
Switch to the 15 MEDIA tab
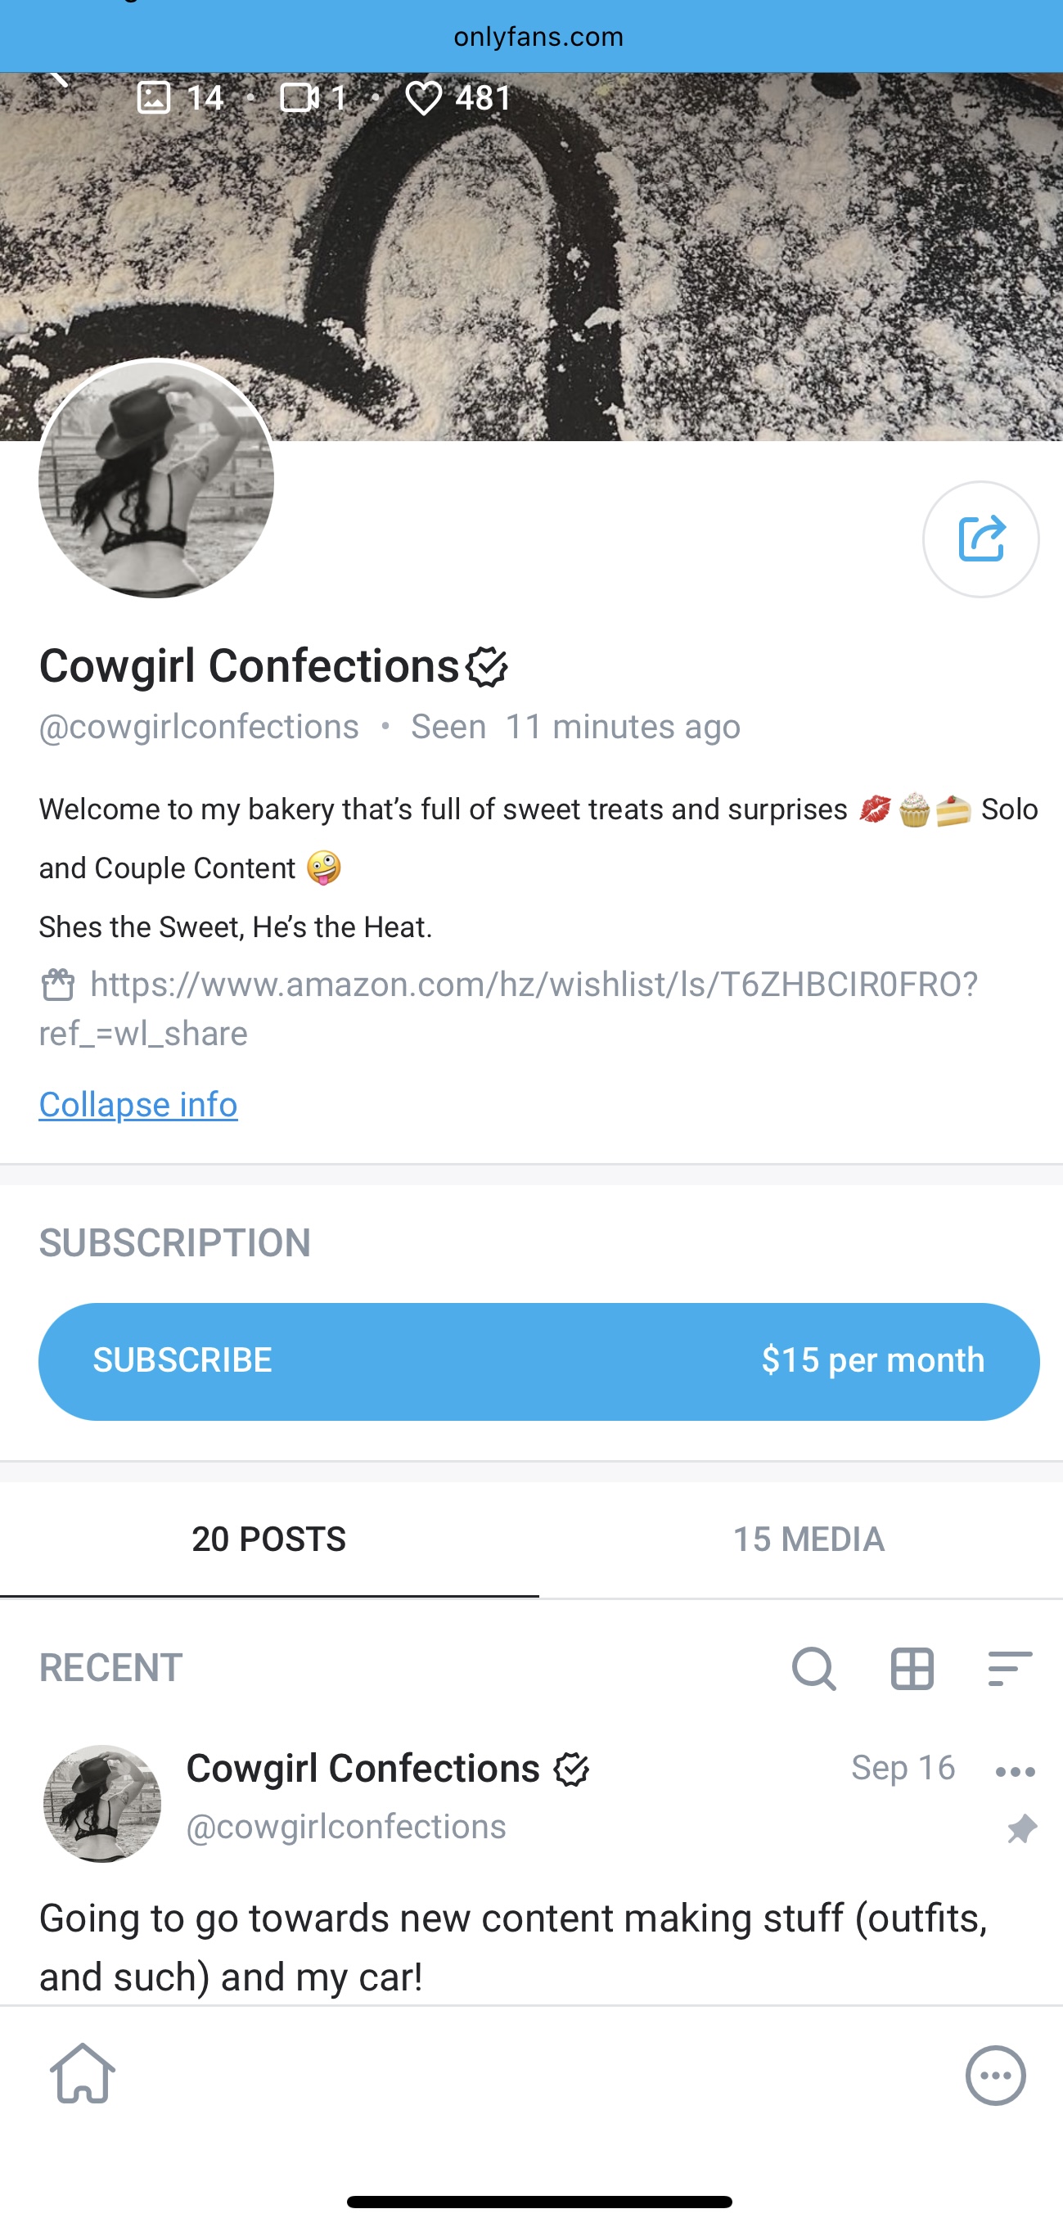[809, 1539]
